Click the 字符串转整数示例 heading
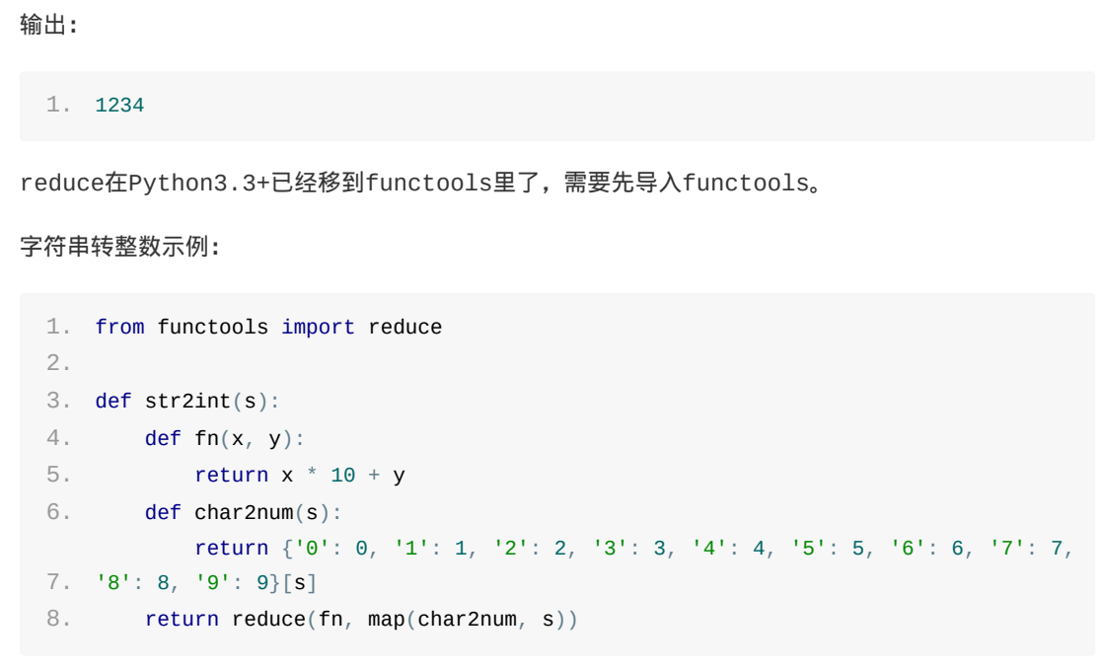Viewport: 1102px width, 670px height. point(120,247)
